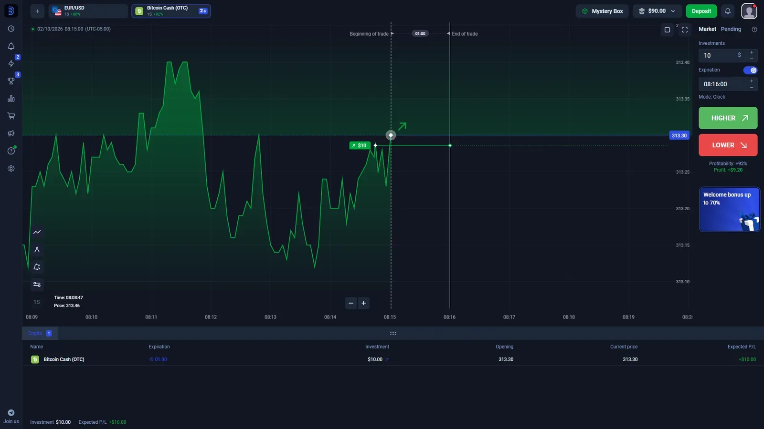Increase the investment amount stepper
Viewport: 764px width, 429px height.
tap(752, 52)
